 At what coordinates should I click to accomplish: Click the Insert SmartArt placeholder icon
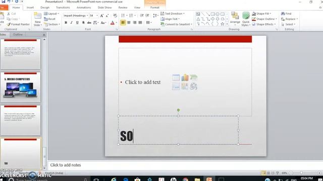tap(194, 77)
